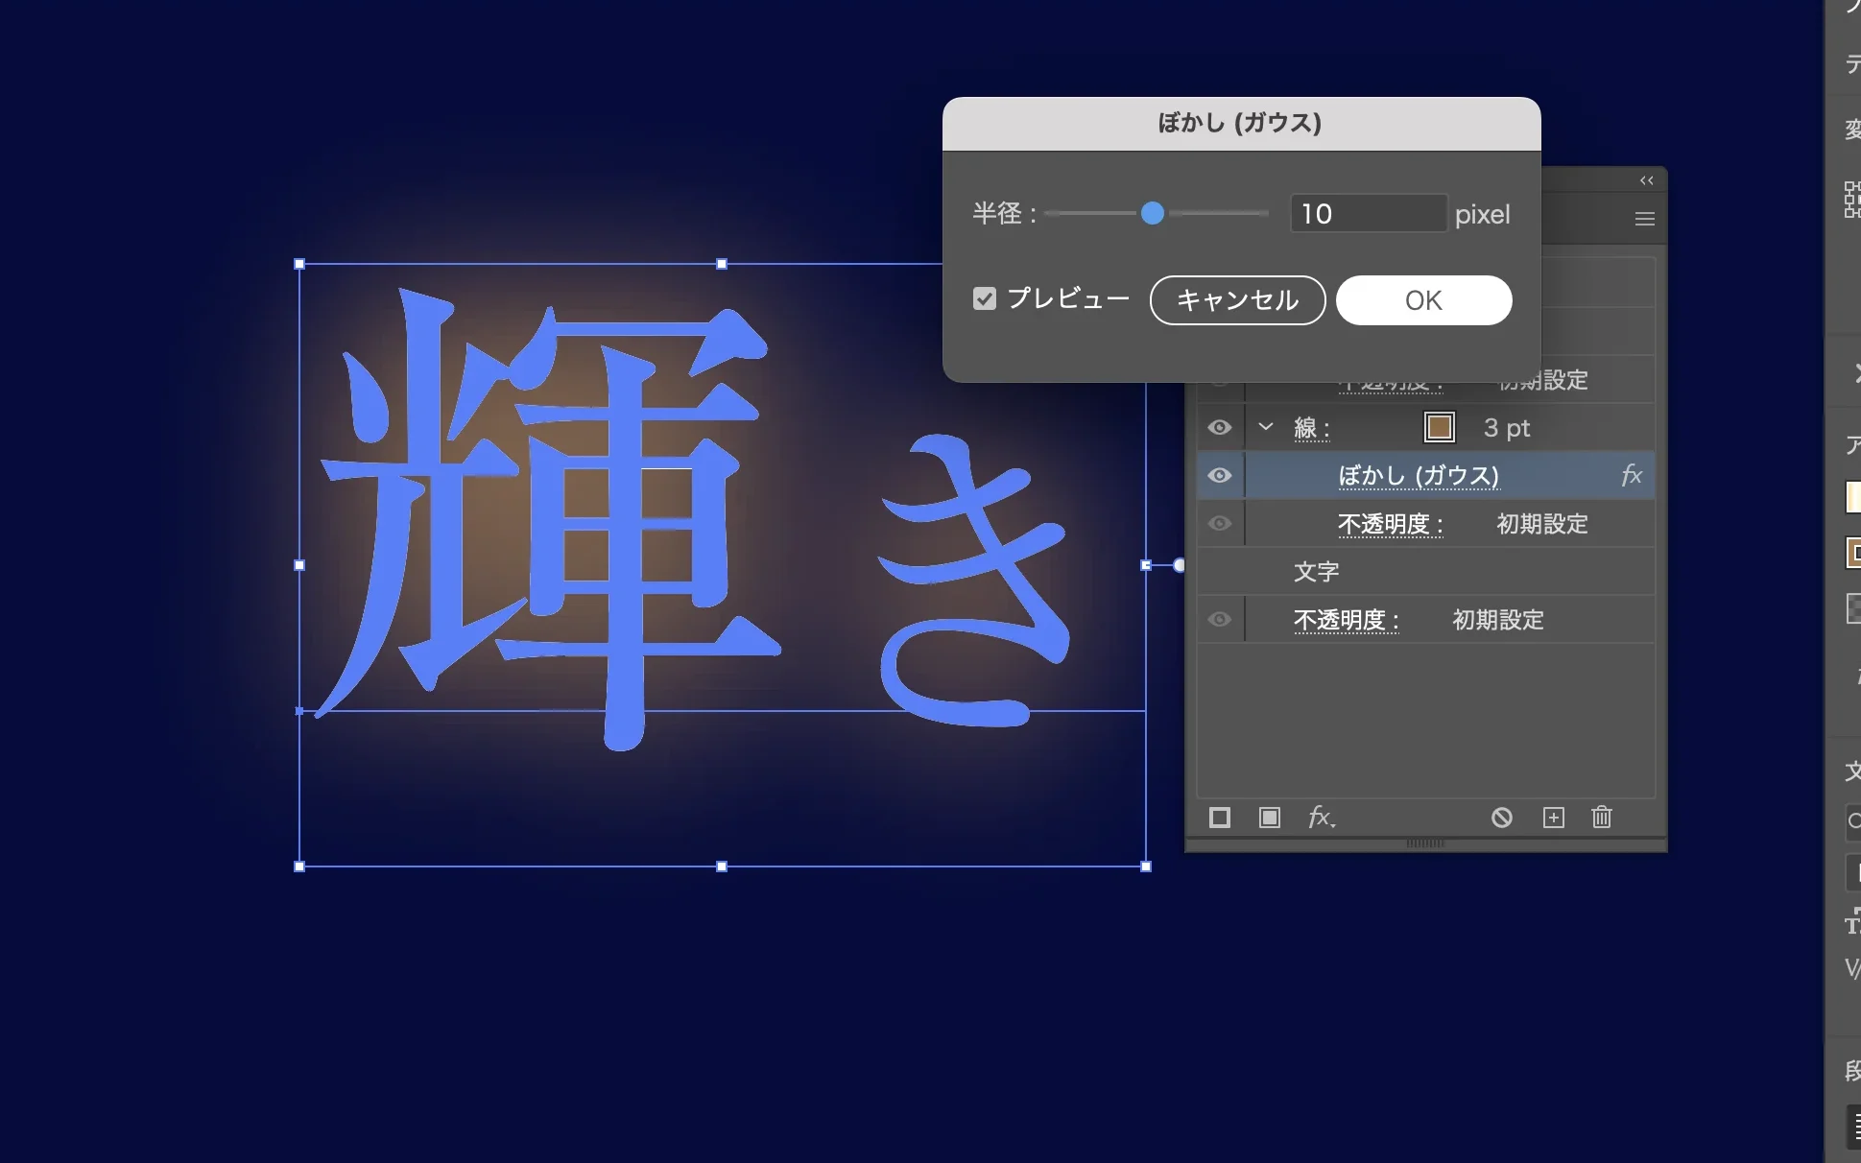Click the radius pixel value field
The height and width of the screenshot is (1163, 1861).
pos(1368,213)
